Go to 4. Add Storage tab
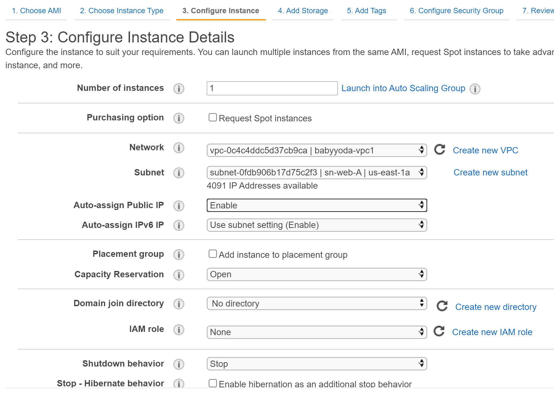Viewport: 554px width, 403px height. pos(303,11)
